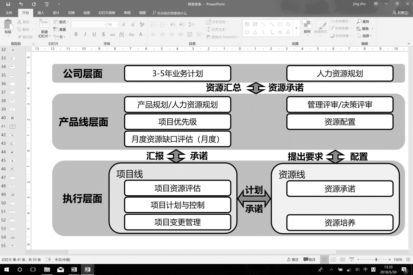
Task: Select the triangle shape in shapes gallery
Action: pos(255,32)
